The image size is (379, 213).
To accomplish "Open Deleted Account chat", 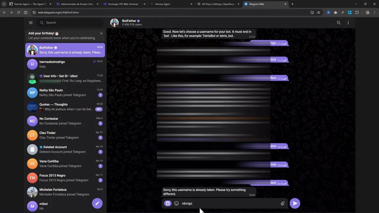I will click(65, 149).
